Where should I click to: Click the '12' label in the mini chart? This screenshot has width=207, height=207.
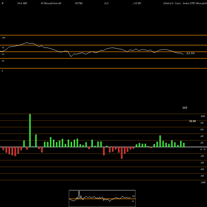pos(133,196)
